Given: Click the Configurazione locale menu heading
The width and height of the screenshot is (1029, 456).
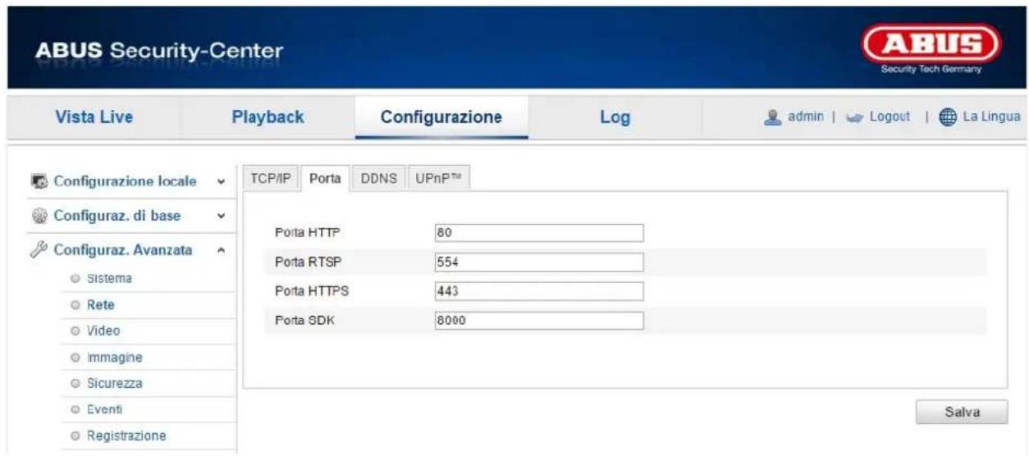Looking at the screenshot, I should click(x=125, y=182).
